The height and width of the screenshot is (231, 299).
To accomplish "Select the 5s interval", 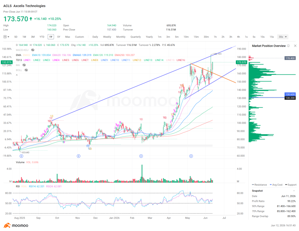I will [x=254, y=37].
